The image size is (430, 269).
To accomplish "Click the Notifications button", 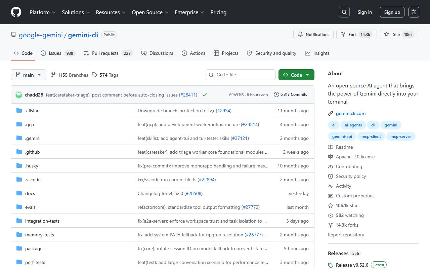I will click(313, 34).
